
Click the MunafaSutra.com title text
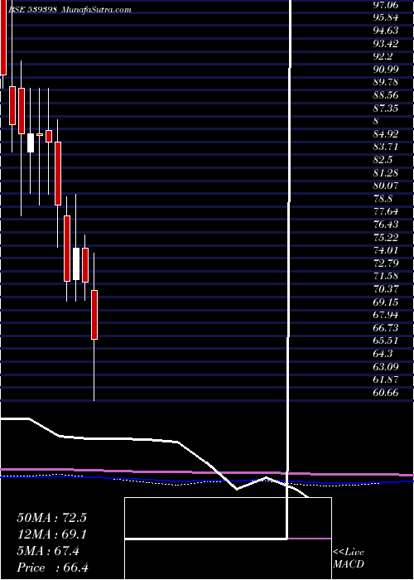(96, 10)
